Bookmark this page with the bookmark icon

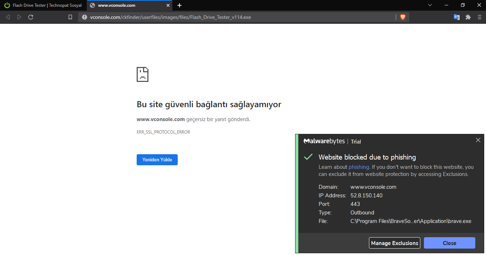70,17
